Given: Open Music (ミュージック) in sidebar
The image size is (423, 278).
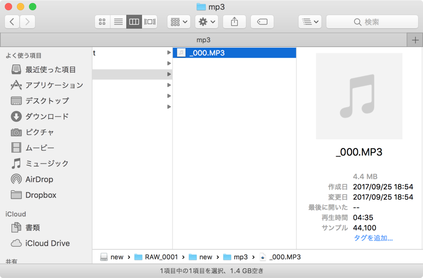Looking at the screenshot, I should click(40, 163).
